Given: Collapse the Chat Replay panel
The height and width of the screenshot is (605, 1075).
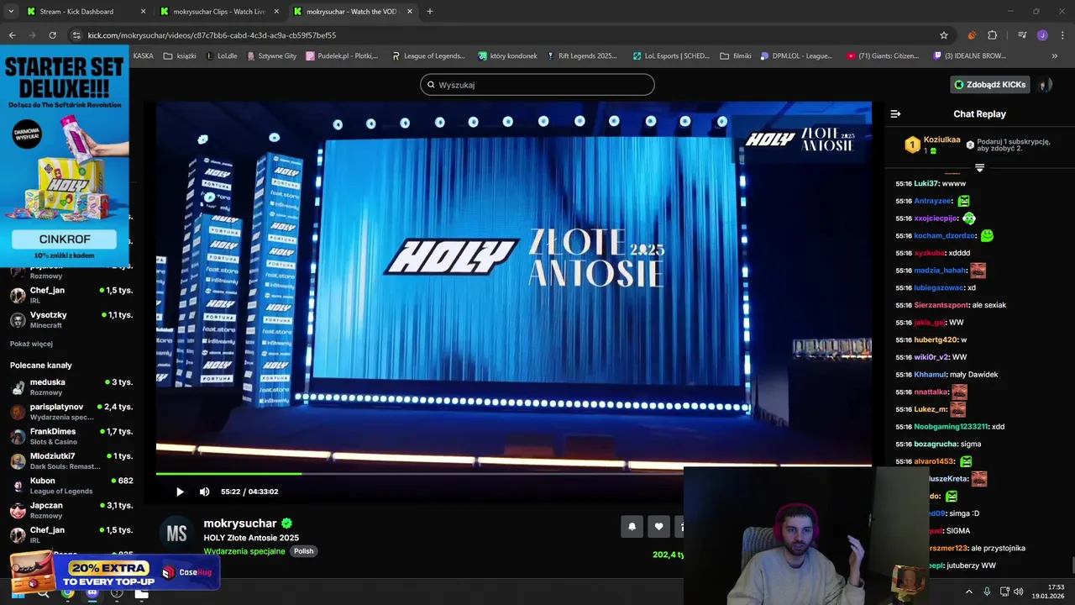Looking at the screenshot, I should coord(895,114).
